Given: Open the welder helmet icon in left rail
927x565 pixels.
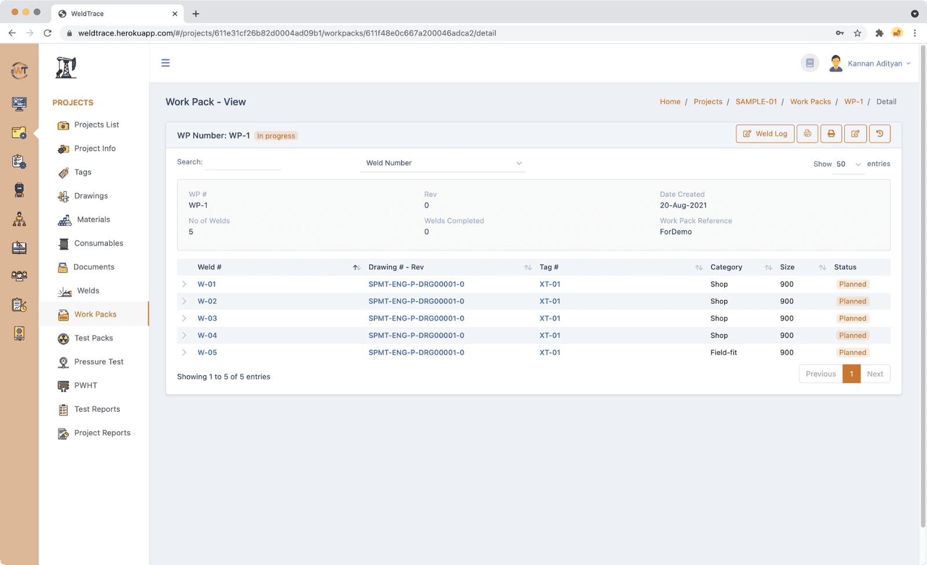Looking at the screenshot, I should [19, 190].
